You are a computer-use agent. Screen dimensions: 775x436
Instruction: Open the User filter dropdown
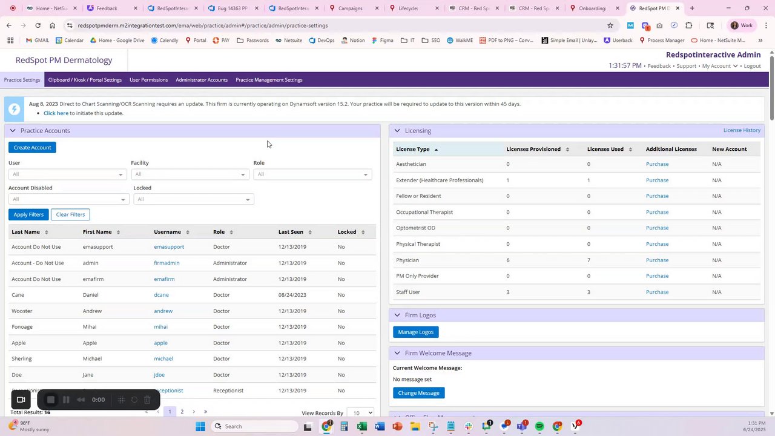point(67,174)
